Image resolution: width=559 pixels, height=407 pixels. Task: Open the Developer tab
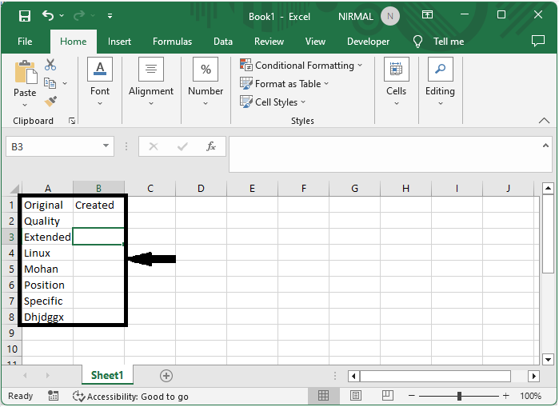(368, 42)
